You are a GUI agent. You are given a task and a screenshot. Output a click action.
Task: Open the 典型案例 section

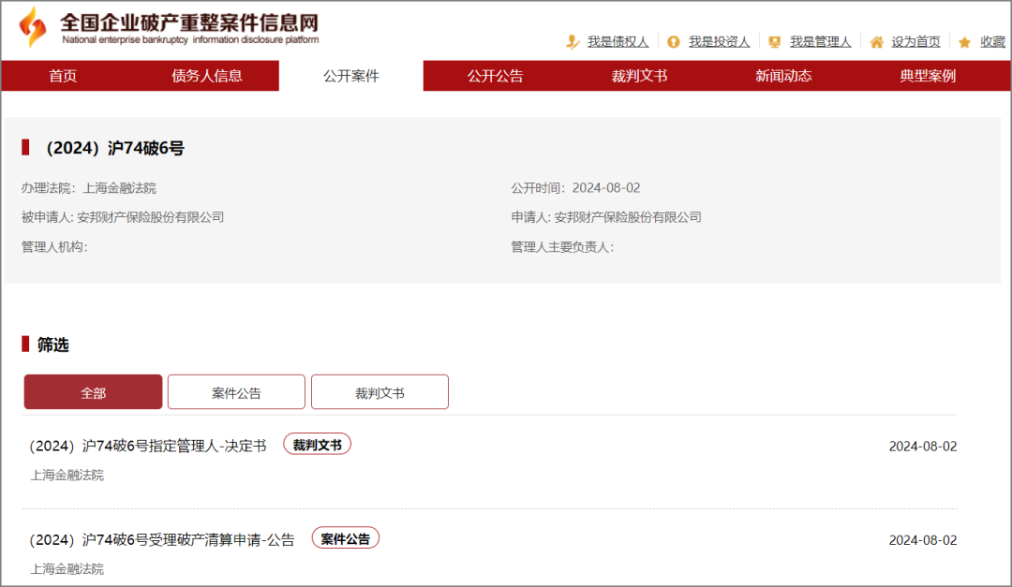point(926,76)
